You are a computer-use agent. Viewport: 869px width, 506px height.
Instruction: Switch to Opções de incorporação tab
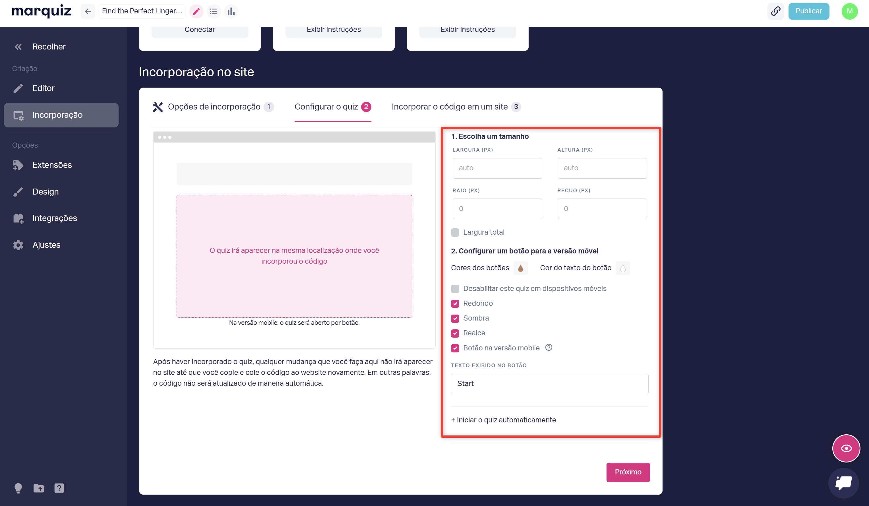[x=214, y=107]
